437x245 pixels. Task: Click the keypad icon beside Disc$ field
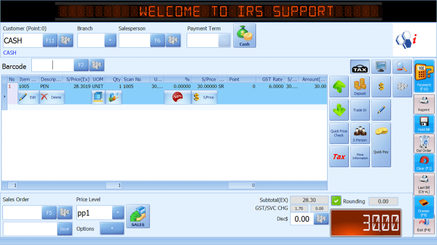[x=321, y=219]
